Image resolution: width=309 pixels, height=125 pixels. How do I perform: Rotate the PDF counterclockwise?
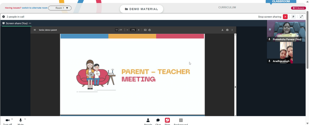point(150,30)
